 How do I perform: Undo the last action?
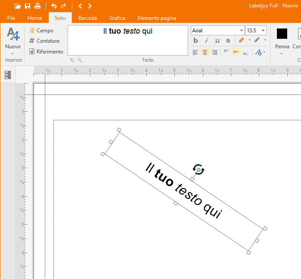[x=54, y=6]
